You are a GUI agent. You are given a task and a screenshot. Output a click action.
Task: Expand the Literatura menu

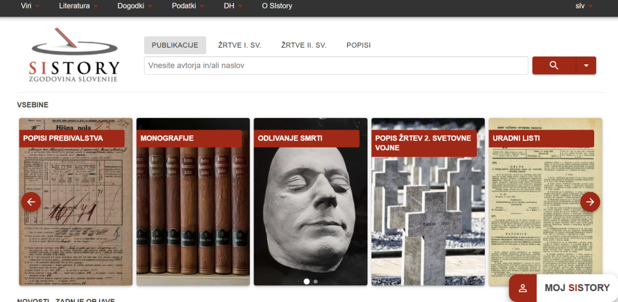[79, 6]
